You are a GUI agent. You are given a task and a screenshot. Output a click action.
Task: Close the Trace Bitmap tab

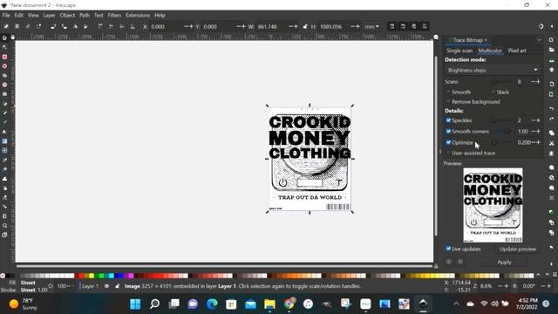tap(486, 40)
